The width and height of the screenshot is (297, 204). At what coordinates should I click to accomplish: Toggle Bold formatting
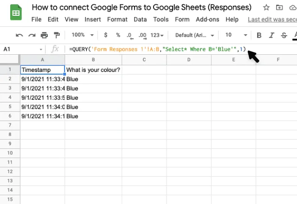(x=259, y=35)
